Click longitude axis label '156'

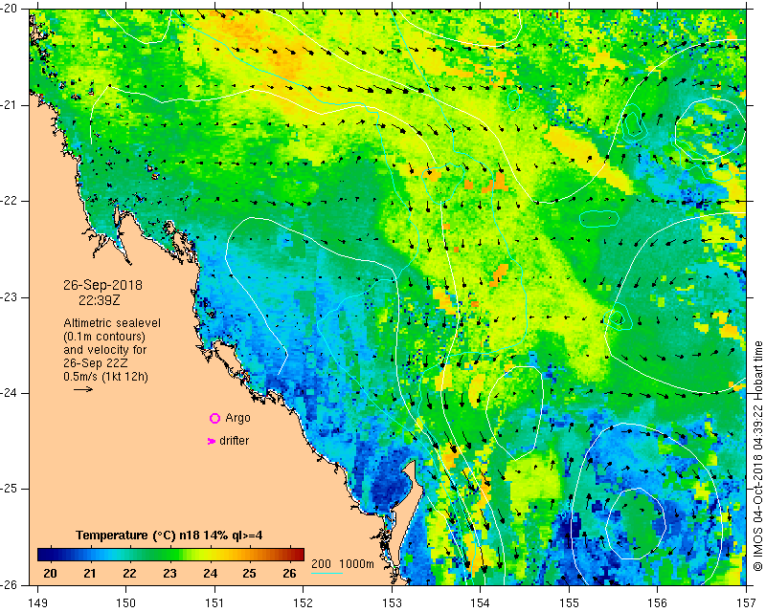[x=658, y=603]
